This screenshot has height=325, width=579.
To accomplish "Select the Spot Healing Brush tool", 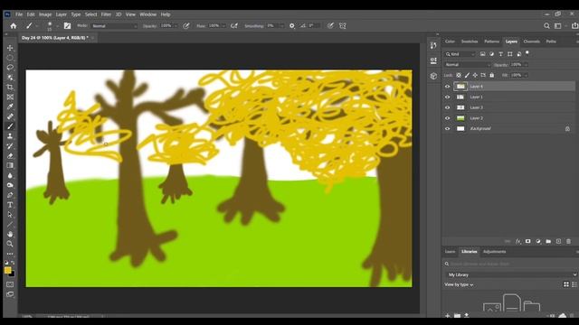I will coord(10,116).
